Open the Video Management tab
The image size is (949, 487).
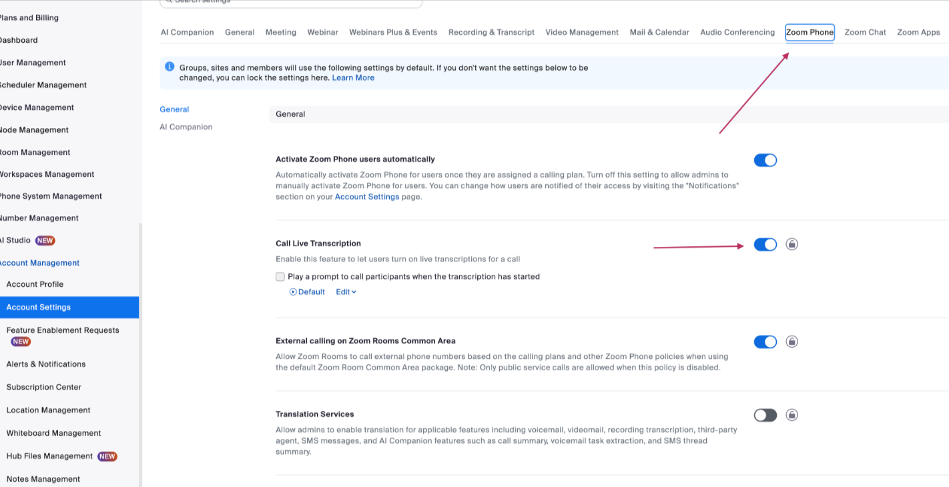coord(582,32)
